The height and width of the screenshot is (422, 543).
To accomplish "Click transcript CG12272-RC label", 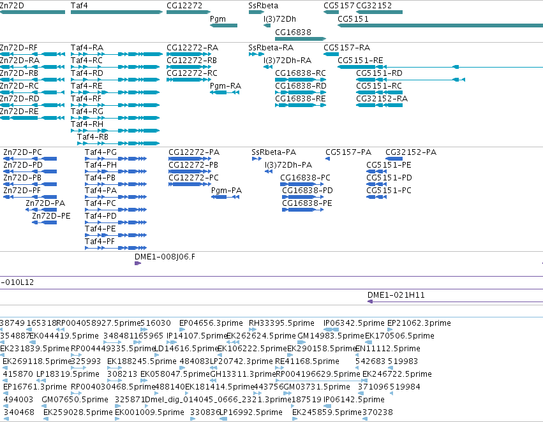I will click(192, 73).
